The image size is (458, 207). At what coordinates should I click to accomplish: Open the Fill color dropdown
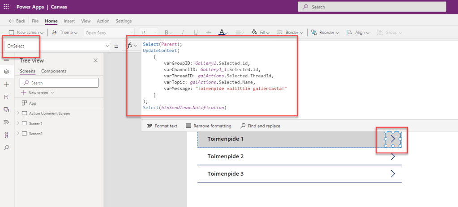coord(261,33)
